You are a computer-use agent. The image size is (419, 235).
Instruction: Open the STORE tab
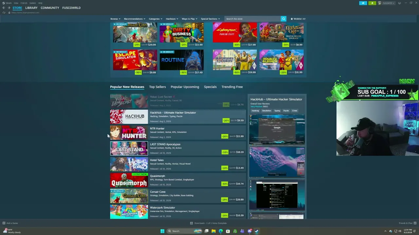tap(17, 8)
